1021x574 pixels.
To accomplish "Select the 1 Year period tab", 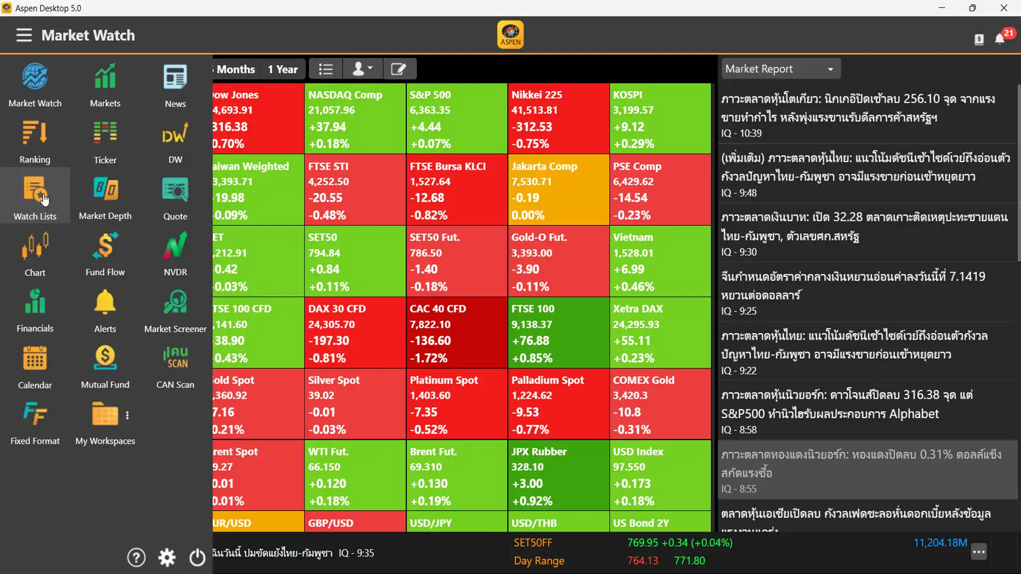I will click(x=282, y=69).
